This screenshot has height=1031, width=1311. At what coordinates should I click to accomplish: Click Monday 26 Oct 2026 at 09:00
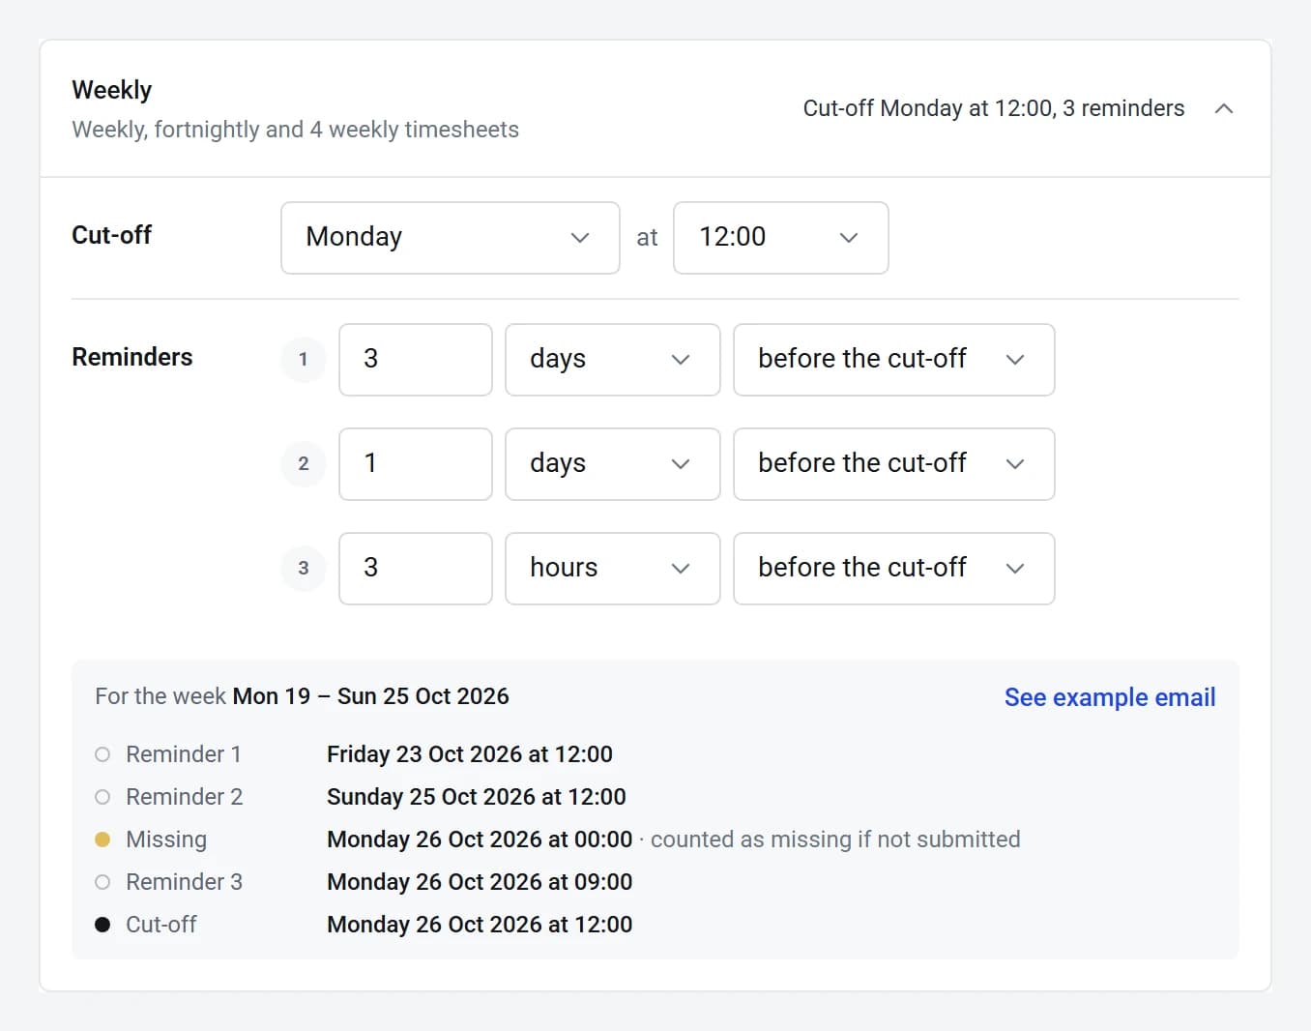[x=480, y=882]
